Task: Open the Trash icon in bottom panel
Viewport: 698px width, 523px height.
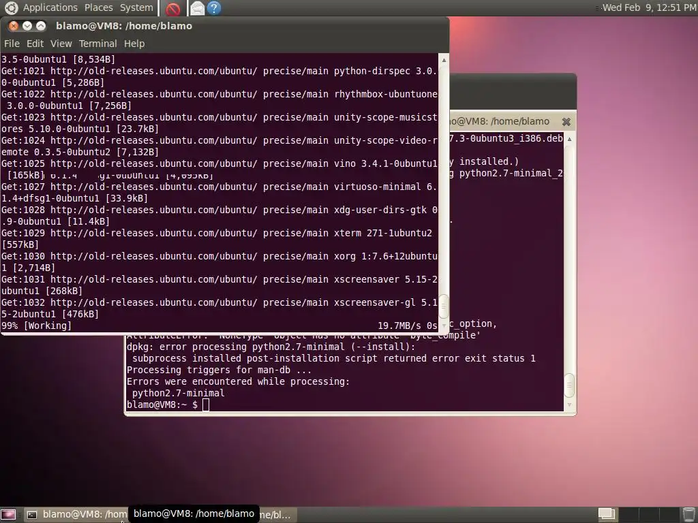Action: pos(688,514)
